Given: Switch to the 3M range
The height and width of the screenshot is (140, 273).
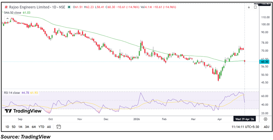Looking at the screenshot, I should coord(27,127).
